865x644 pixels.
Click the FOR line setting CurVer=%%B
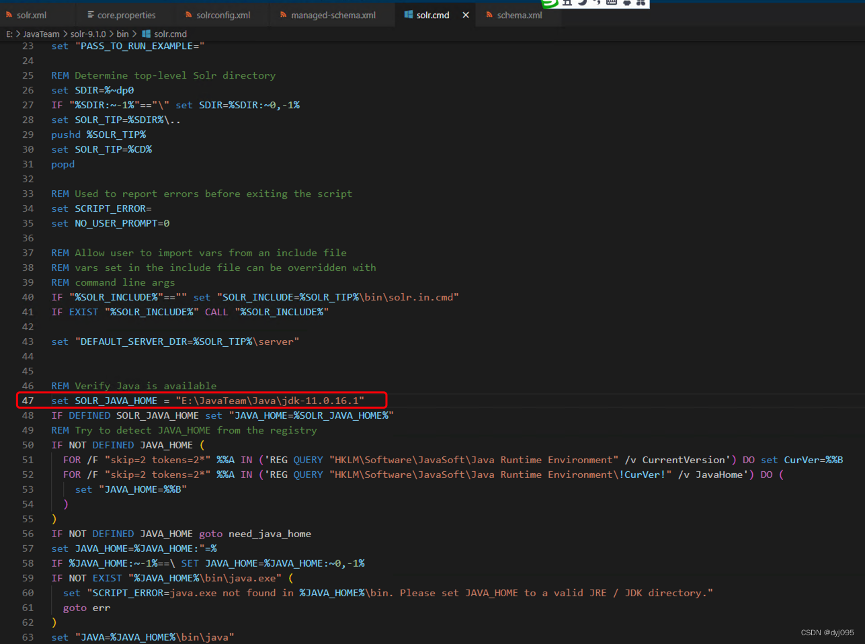click(x=453, y=460)
